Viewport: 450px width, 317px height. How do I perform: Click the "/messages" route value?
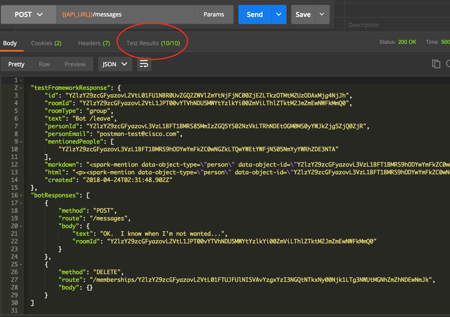click(109, 218)
